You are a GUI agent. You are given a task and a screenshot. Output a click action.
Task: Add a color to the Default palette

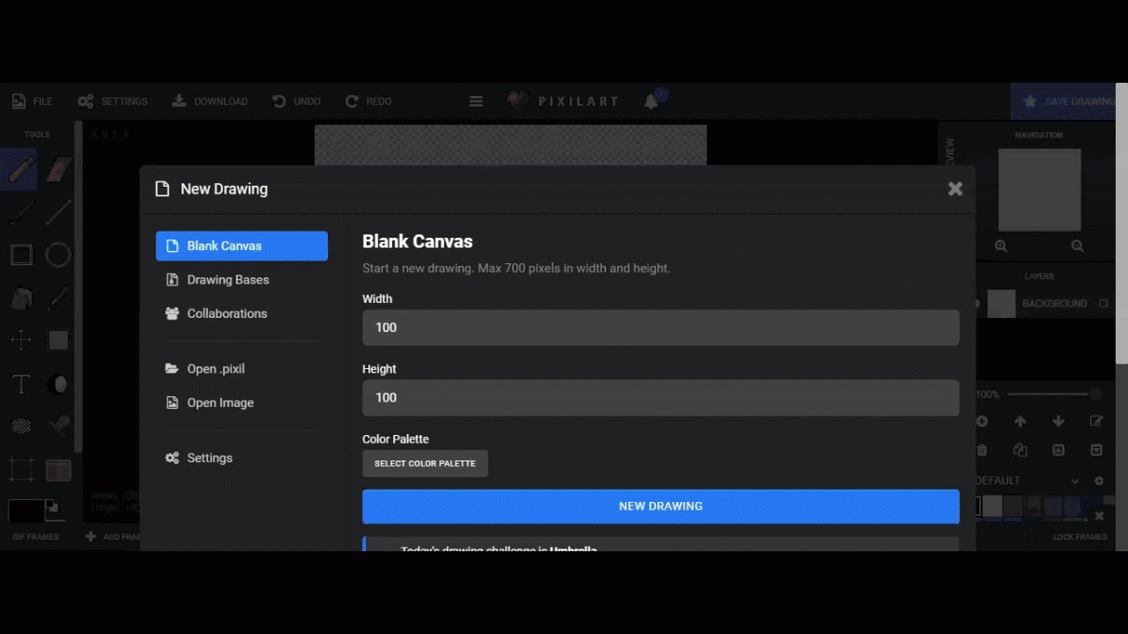1099,481
